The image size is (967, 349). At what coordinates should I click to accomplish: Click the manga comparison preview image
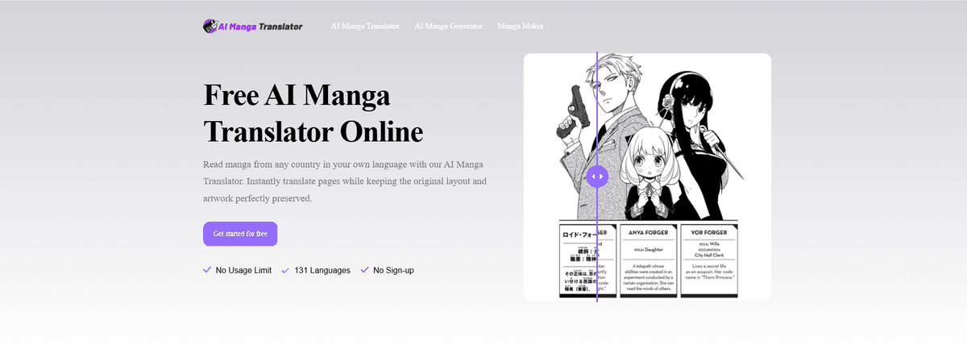tap(647, 177)
